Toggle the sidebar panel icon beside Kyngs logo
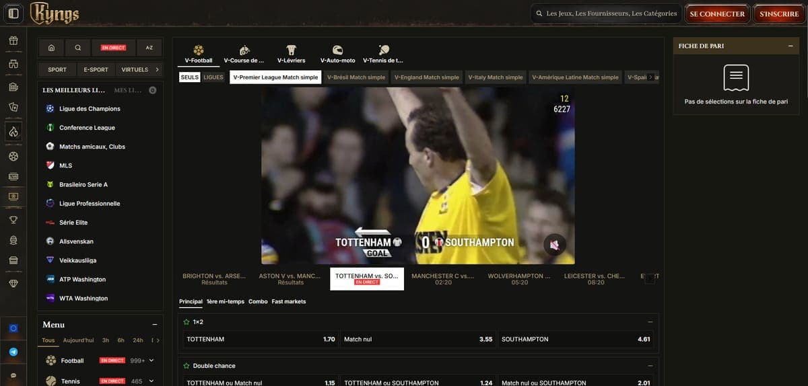This screenshot has width=808, height=386. pyautogui.click(x=13, y=13)
